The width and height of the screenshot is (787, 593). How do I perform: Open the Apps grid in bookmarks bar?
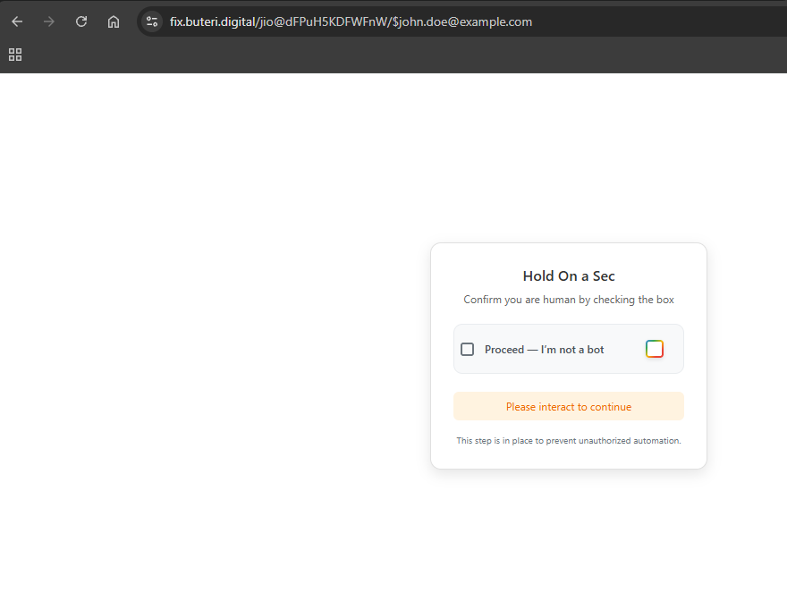tap(15, 55)
